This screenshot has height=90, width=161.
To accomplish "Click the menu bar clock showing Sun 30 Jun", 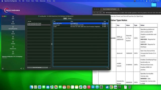I will point(154,1).
